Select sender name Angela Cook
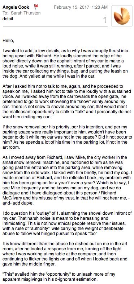The height and width of the screenshot is (284, 134). pos(16,7)
